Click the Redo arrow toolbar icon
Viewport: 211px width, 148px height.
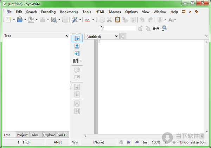coord(150,20)
